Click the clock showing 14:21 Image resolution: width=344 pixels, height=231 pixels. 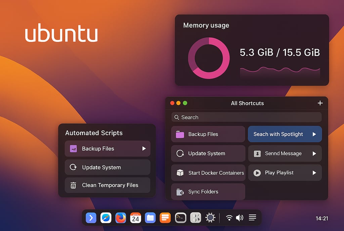pyautogui.click(x=321, y=218)
